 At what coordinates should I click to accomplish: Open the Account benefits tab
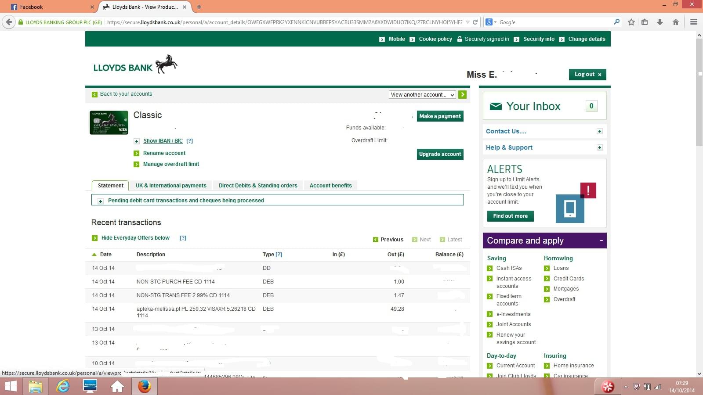coord(330,186)
